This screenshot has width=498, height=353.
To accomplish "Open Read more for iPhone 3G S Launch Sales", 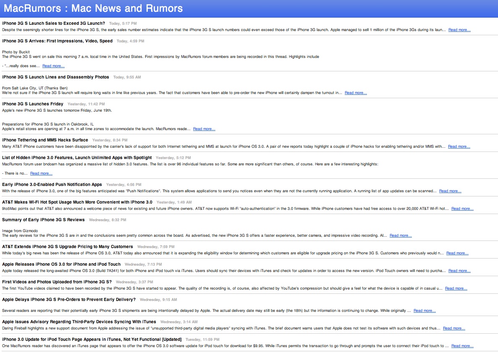I will 459,30.
